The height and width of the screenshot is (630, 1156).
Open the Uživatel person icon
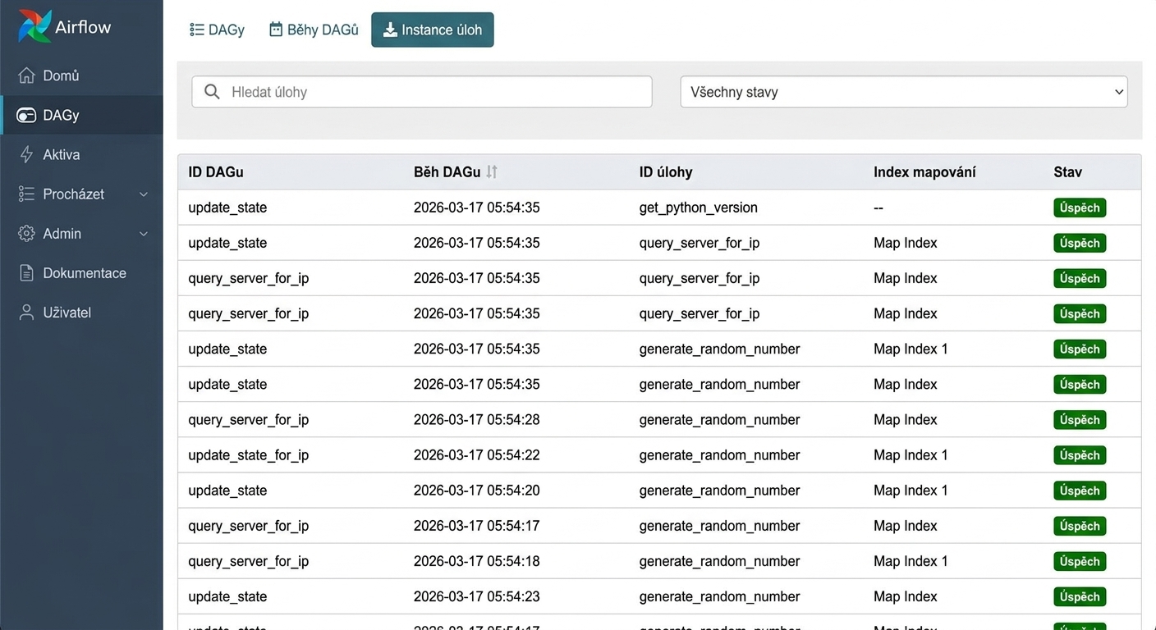(27, 313)
